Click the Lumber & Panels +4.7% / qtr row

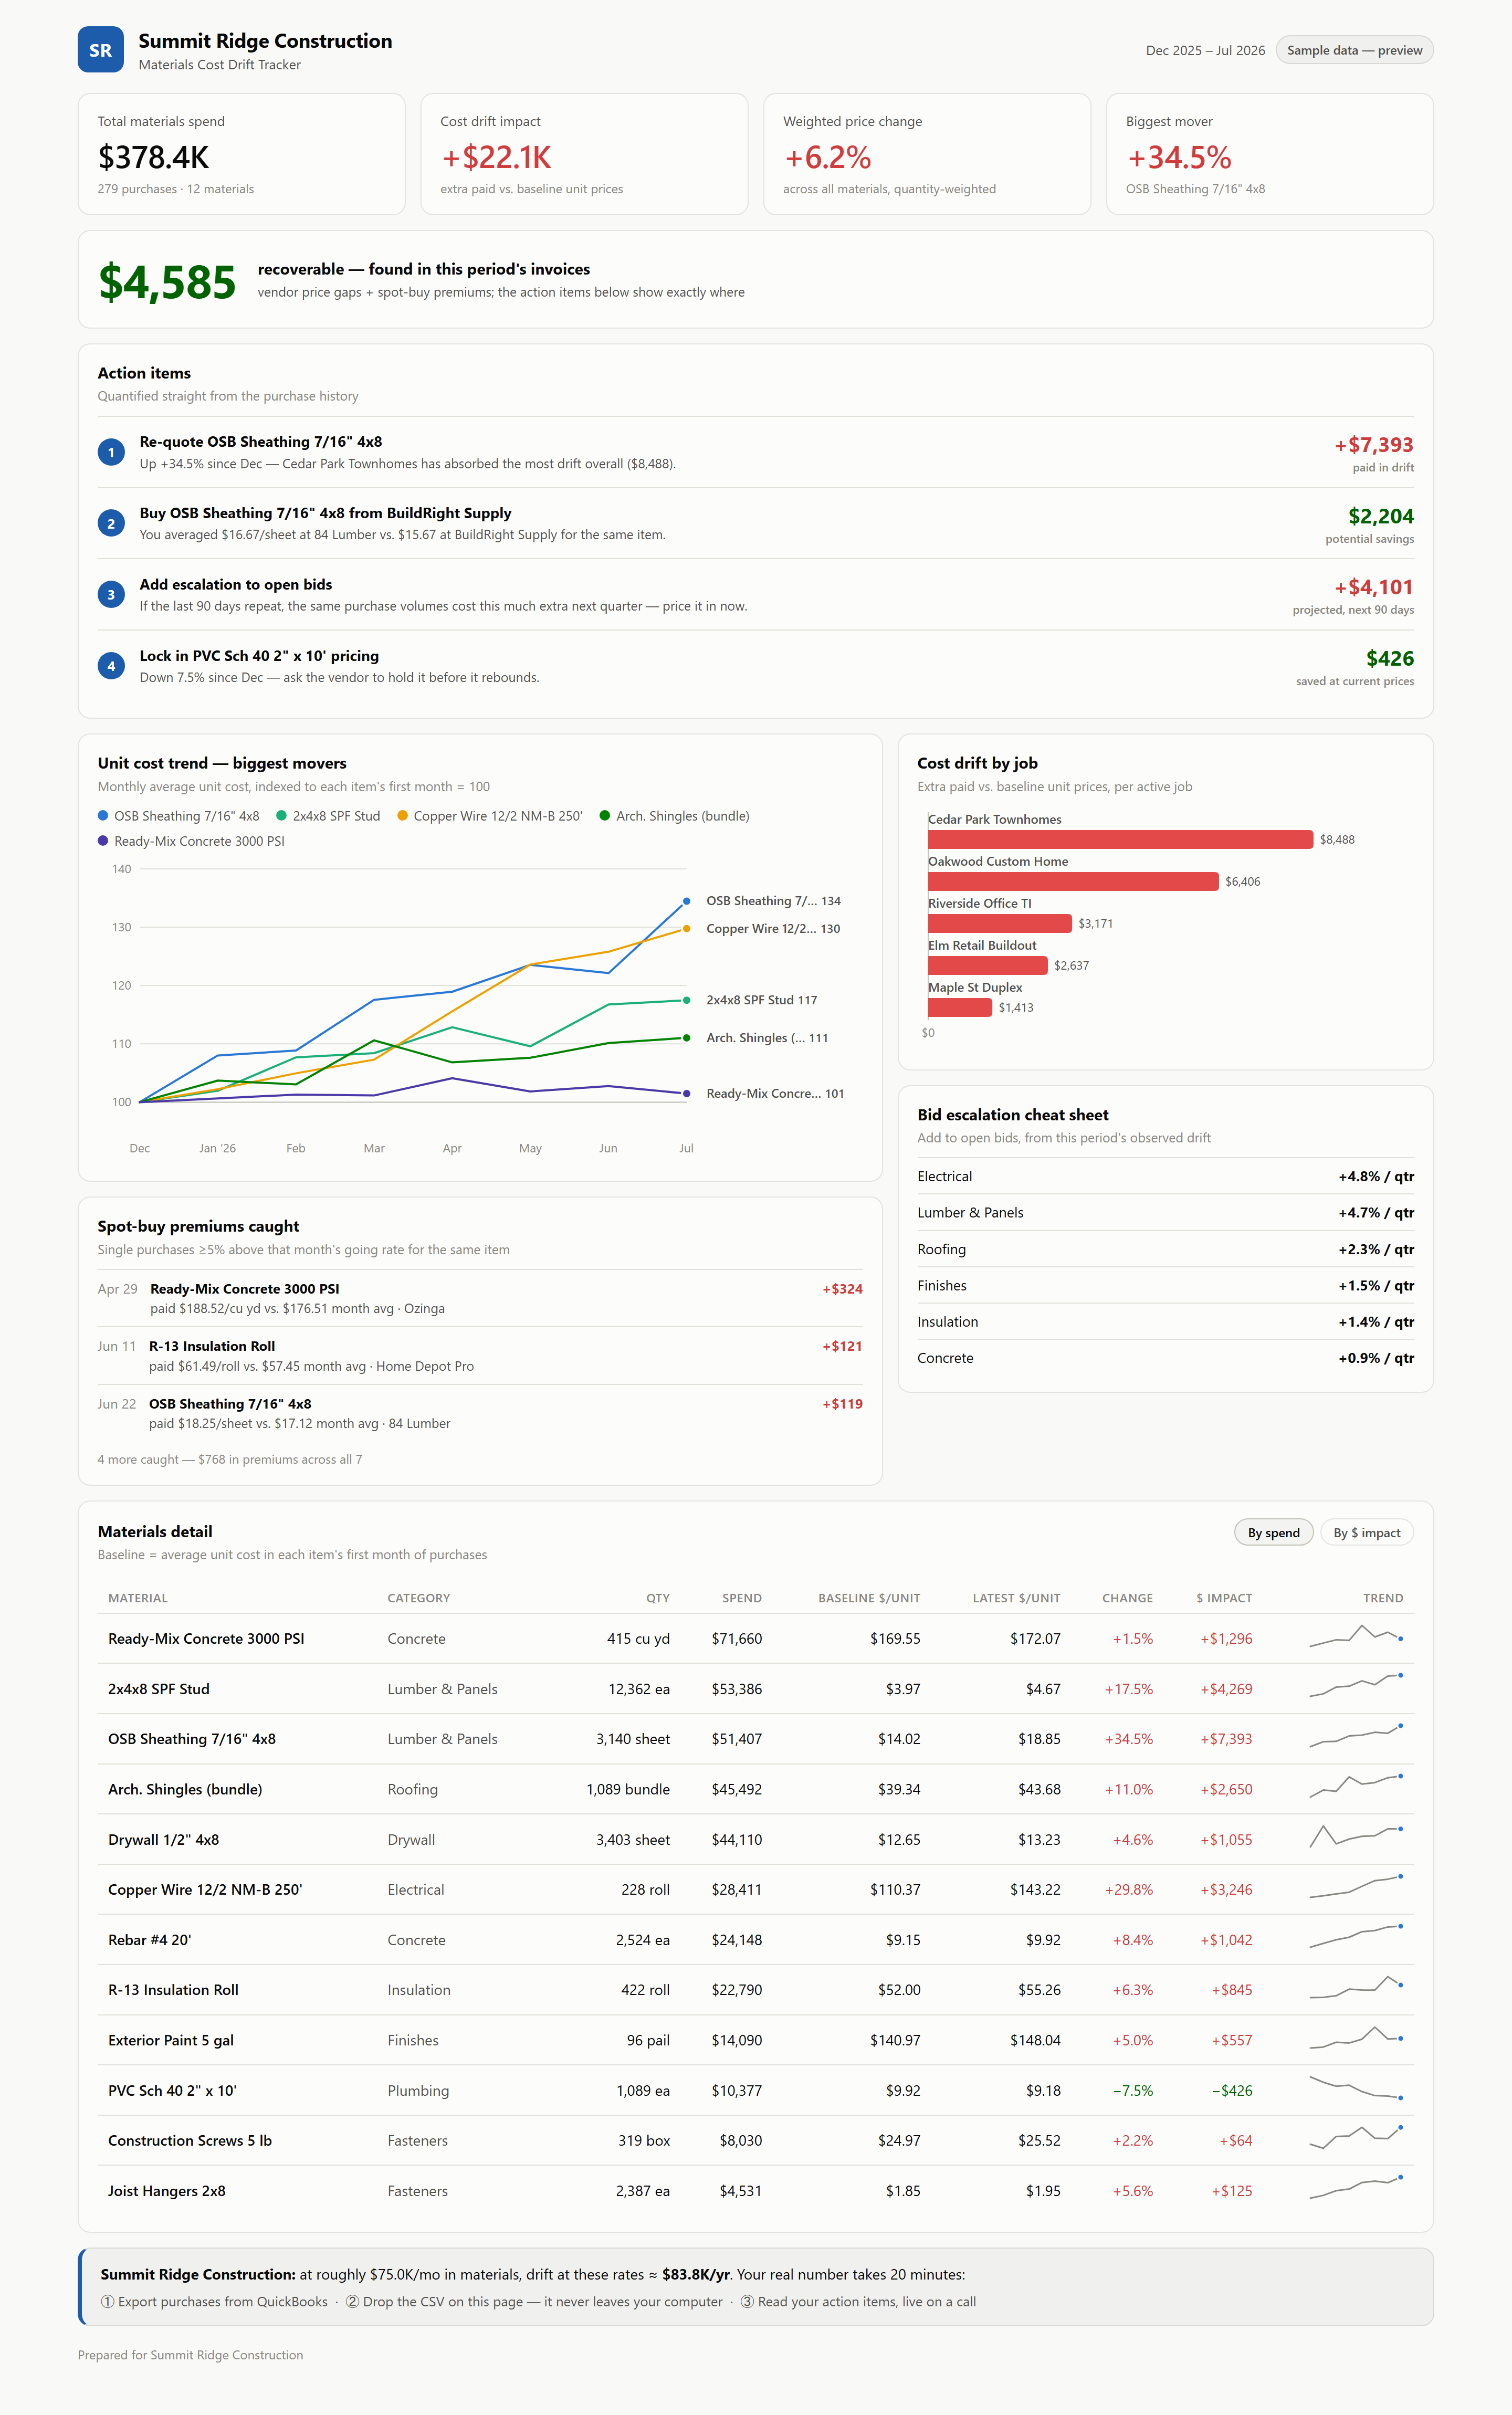tap(1166, 1212)
